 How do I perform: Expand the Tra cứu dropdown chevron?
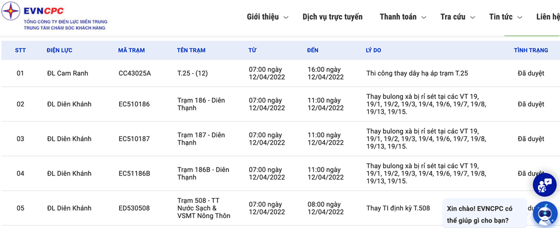[x=472, y=17]
